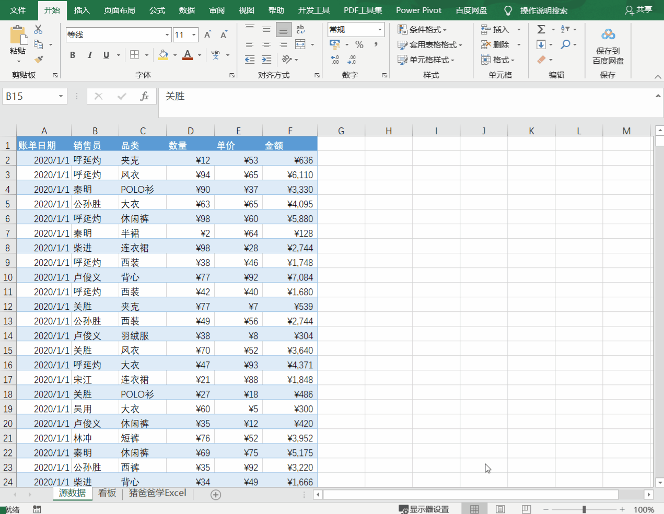Switch to the 页面布局 tab
664x514 pixels.
tap(119, 10)
